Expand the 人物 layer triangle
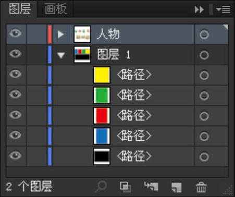 pos(60,34)
